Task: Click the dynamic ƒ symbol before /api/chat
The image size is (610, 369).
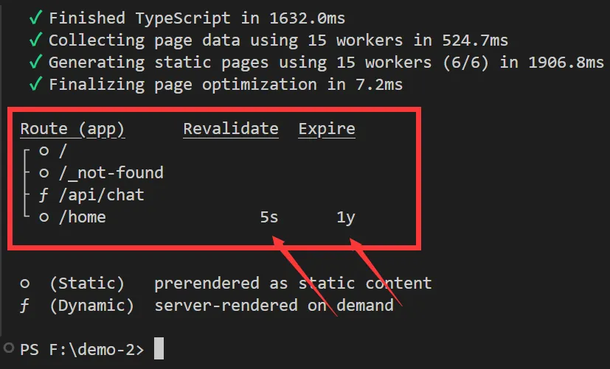Action: pos(44,195)
